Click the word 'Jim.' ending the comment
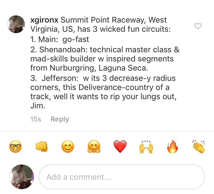 [x=38, y=106]
